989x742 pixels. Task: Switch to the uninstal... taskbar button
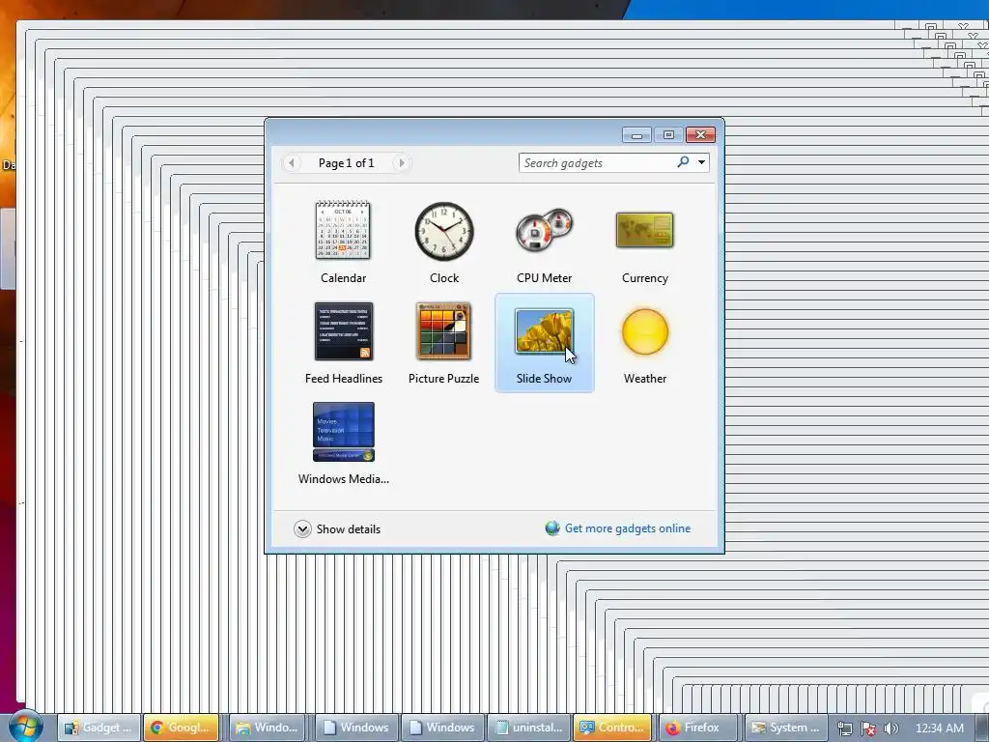(528, 728)
